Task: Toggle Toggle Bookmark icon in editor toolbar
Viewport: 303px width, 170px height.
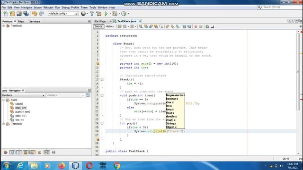Action: [x=178, y=26]
